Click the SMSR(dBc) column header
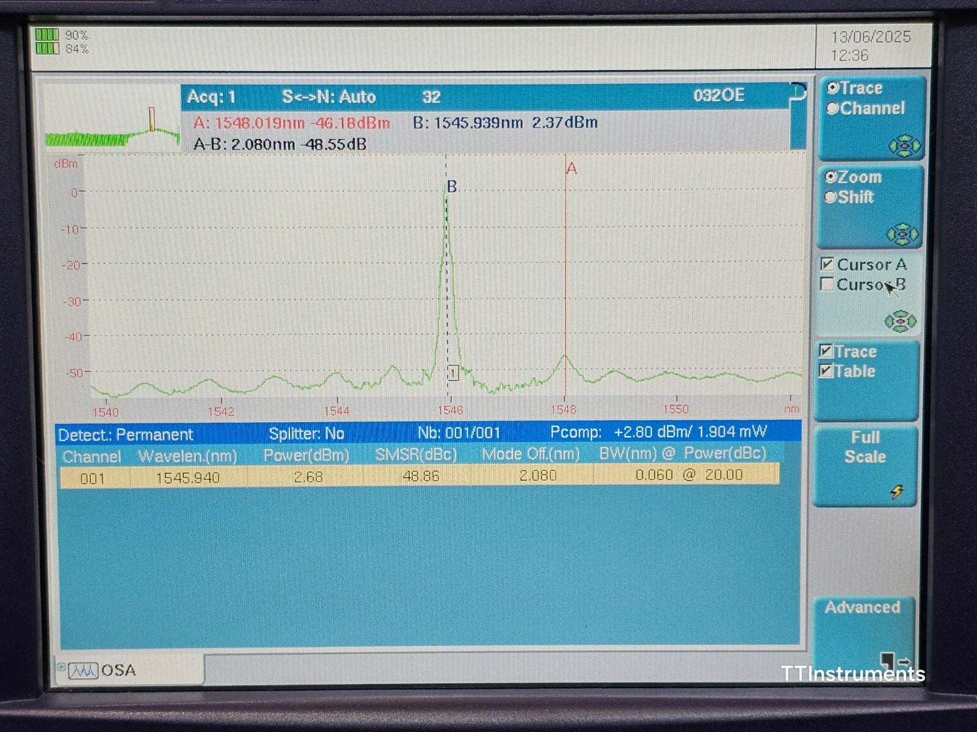977x732 pixels. click(x=416, y=455)
